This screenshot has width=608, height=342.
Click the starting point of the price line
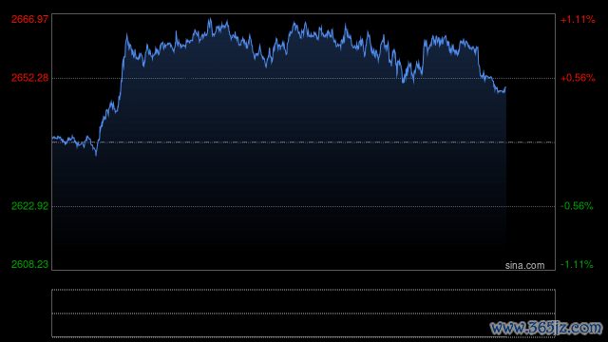coord(53,137)
